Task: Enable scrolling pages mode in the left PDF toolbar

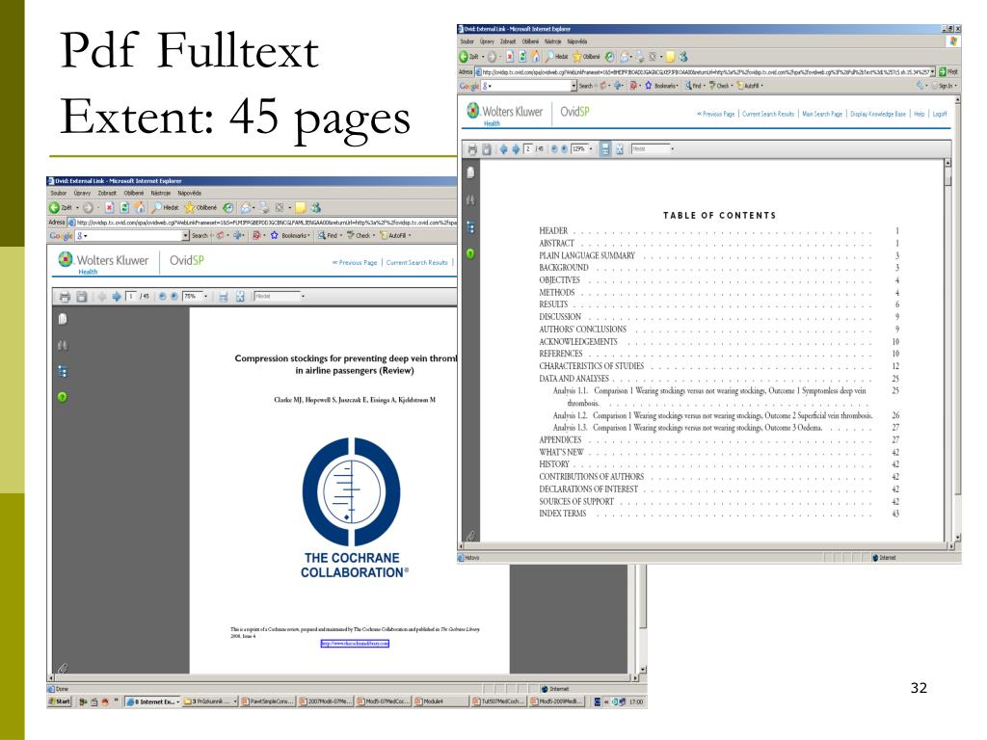Action: click(224, 297)
